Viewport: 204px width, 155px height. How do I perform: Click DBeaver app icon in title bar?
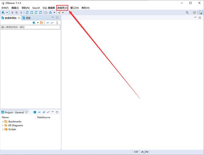(x=3, y=3)
